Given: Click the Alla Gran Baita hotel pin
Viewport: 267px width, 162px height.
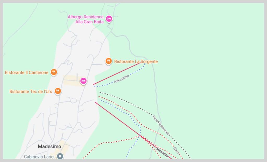Looking at the screenshot, I should point(109,19).
